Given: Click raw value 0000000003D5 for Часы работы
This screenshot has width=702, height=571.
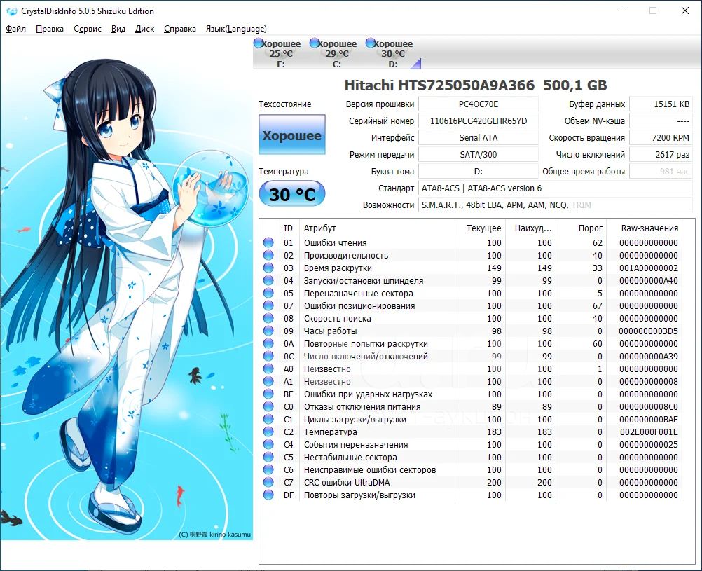Looking at the screenshot, I should pos(649,331).
